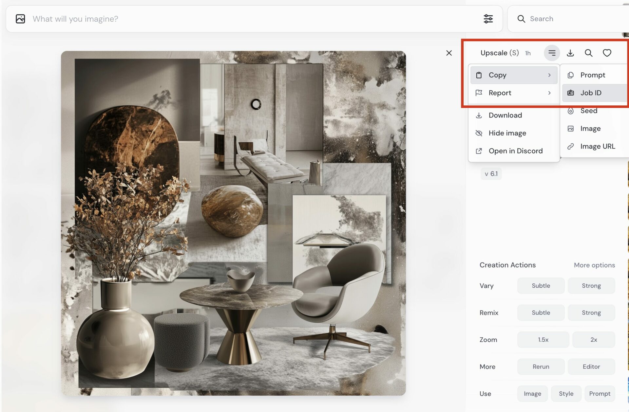Toggle the hamburger options menu icon
Screen dimensions: 629x412
[552, 53]
